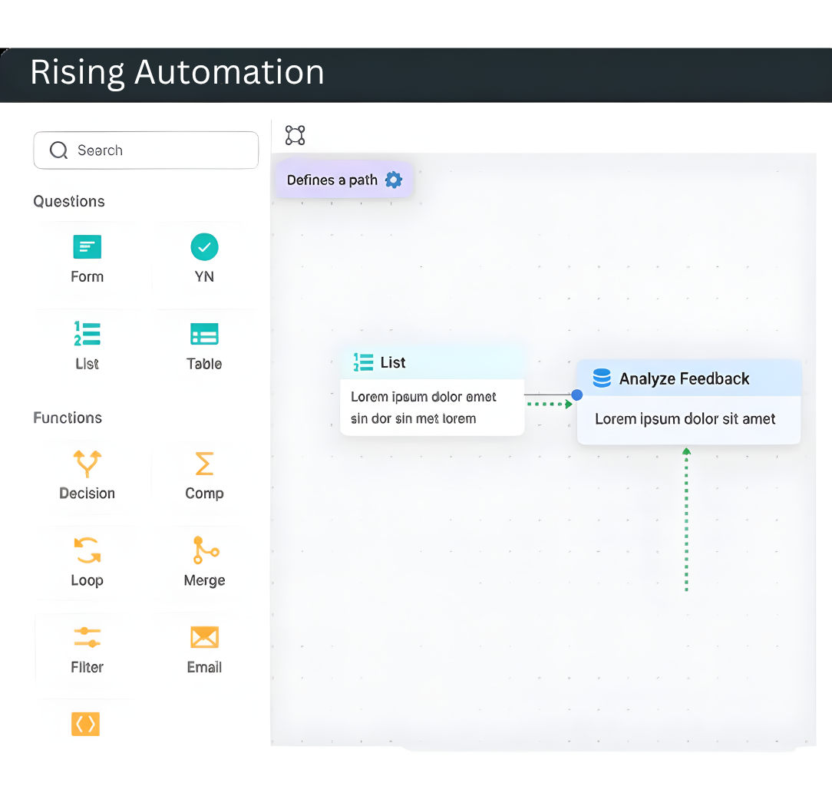The height and width of the screenshot is (786, 832).
Task: Click the blue connector dot on Analyze Feedback
Action: [x=577, y=395]
